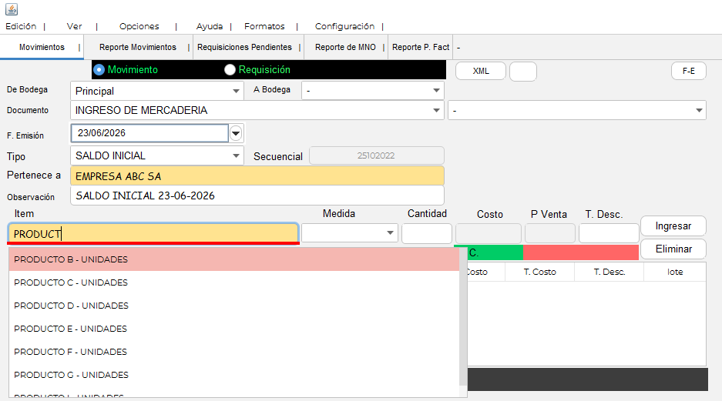Switch to the Reporte P. Fact tab
Image resolution: width=722 pixels, height=401 pixels.
tap(421, 47)
